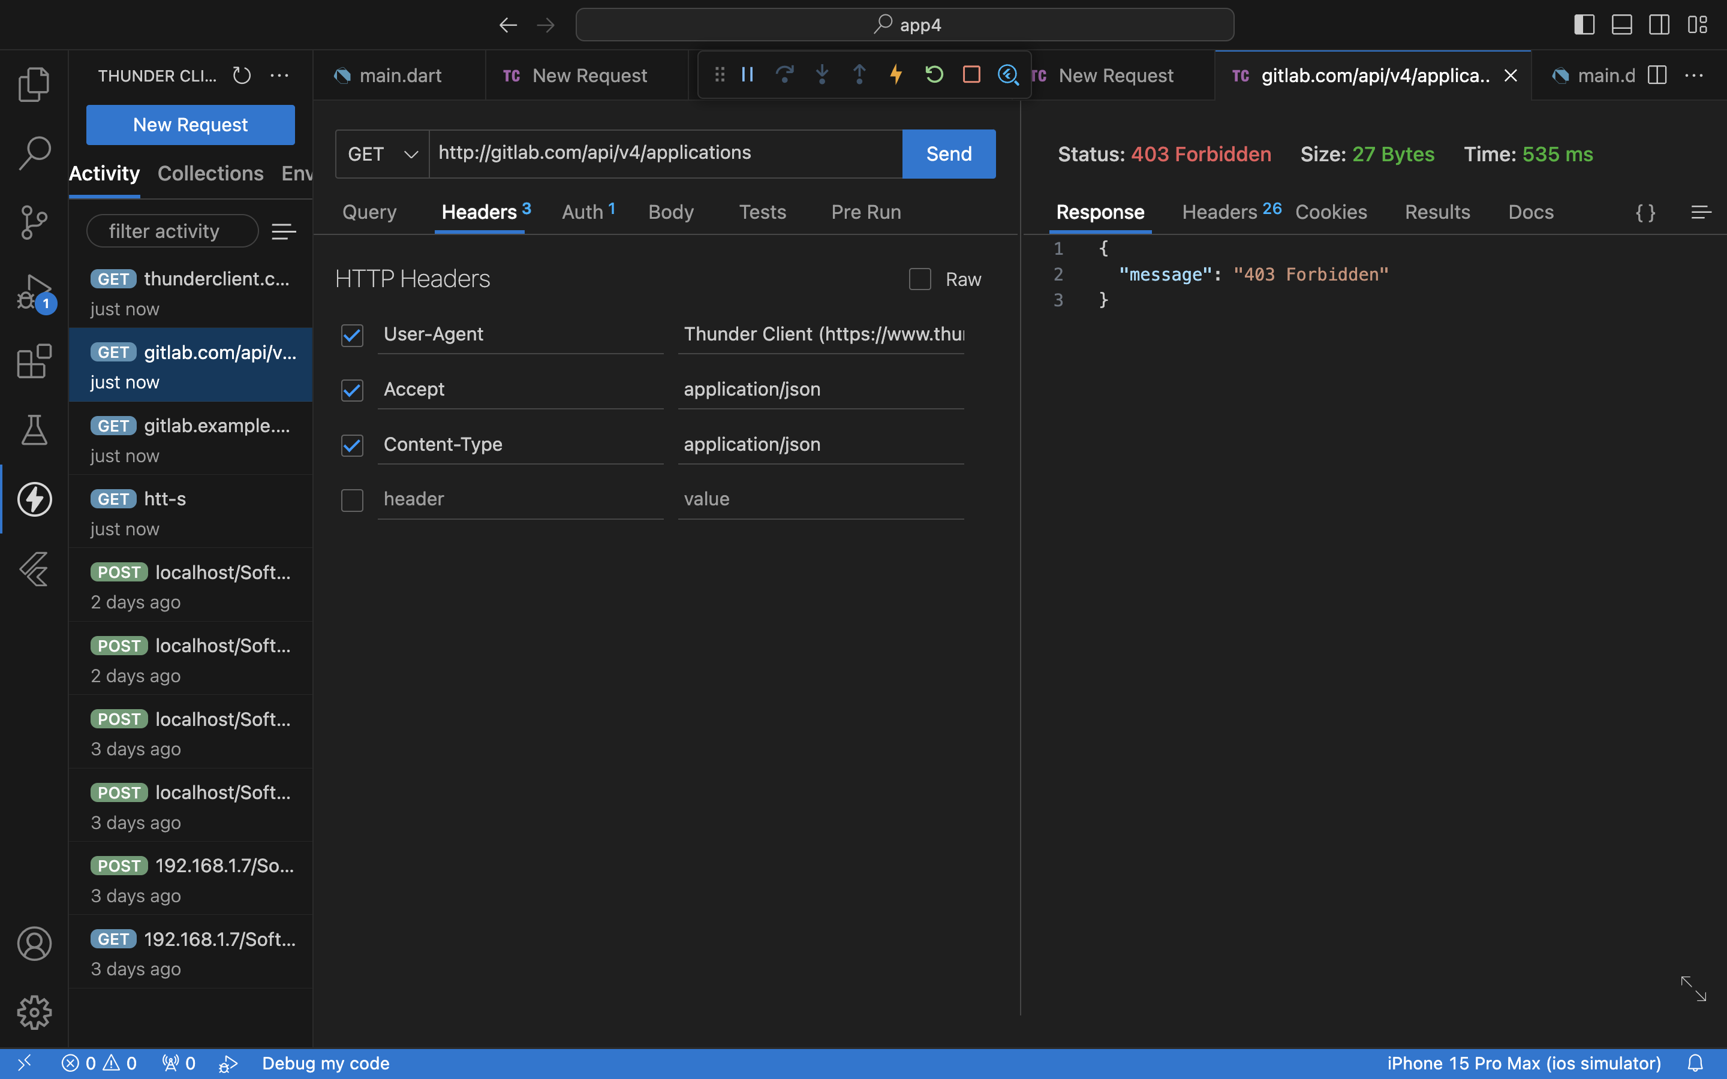Go back with the navigation arrow
The image size is (1727, 1079).
pos(507,25)
